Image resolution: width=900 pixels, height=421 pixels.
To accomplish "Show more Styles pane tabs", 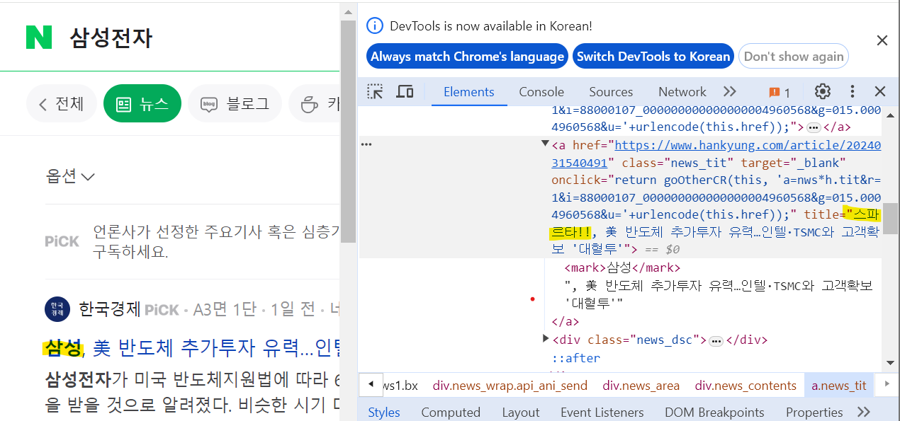I will pos(863,412).
